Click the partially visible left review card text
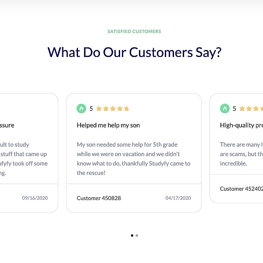263x263 pixels. [x=24, y=159]
